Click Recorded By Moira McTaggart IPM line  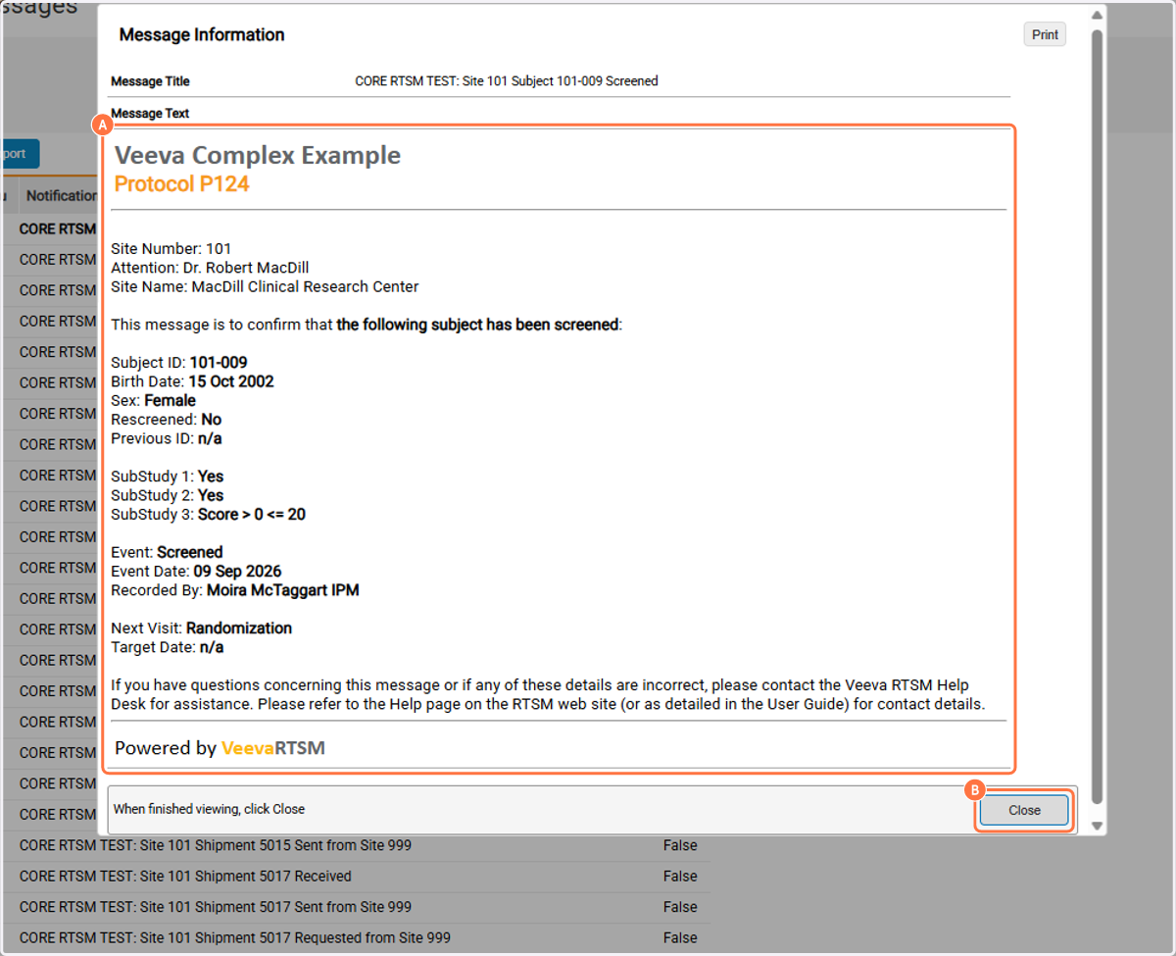point(235,590)
